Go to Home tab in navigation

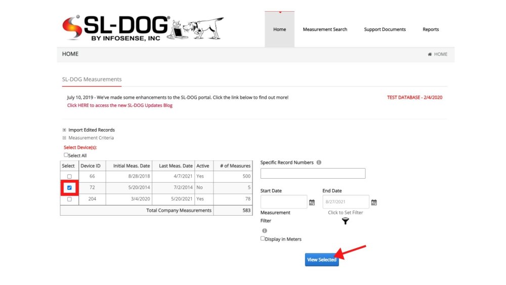[x=279, y=29]
